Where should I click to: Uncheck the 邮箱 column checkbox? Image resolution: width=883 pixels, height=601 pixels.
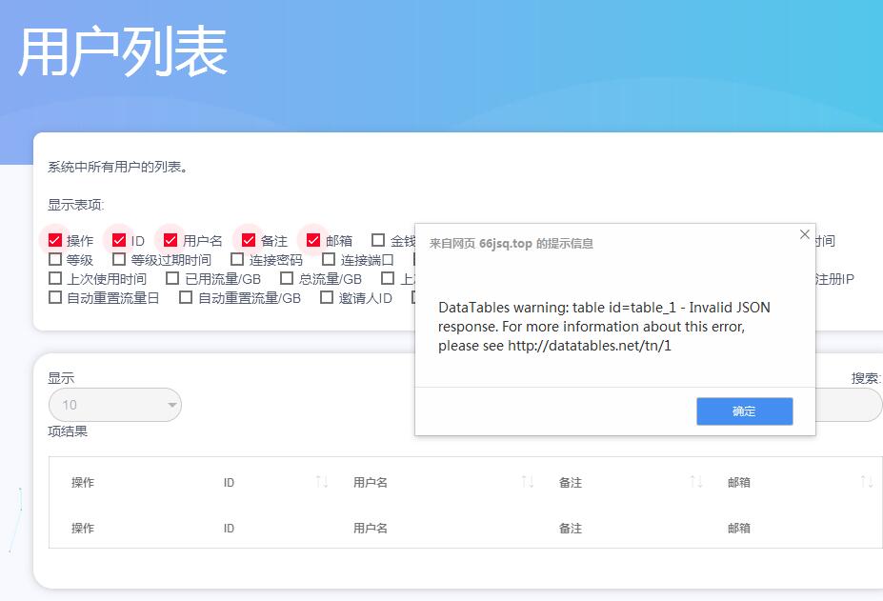tap(313, 241)
